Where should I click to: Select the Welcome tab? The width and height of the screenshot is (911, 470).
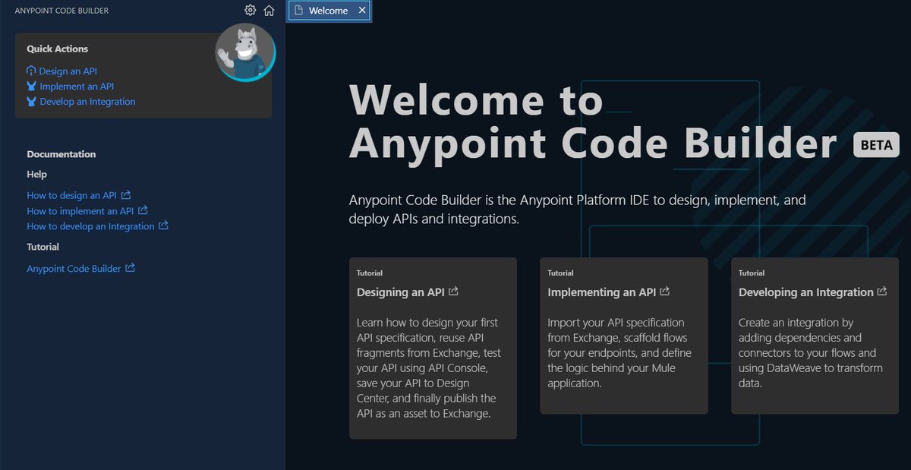click(x=329, y=10)
